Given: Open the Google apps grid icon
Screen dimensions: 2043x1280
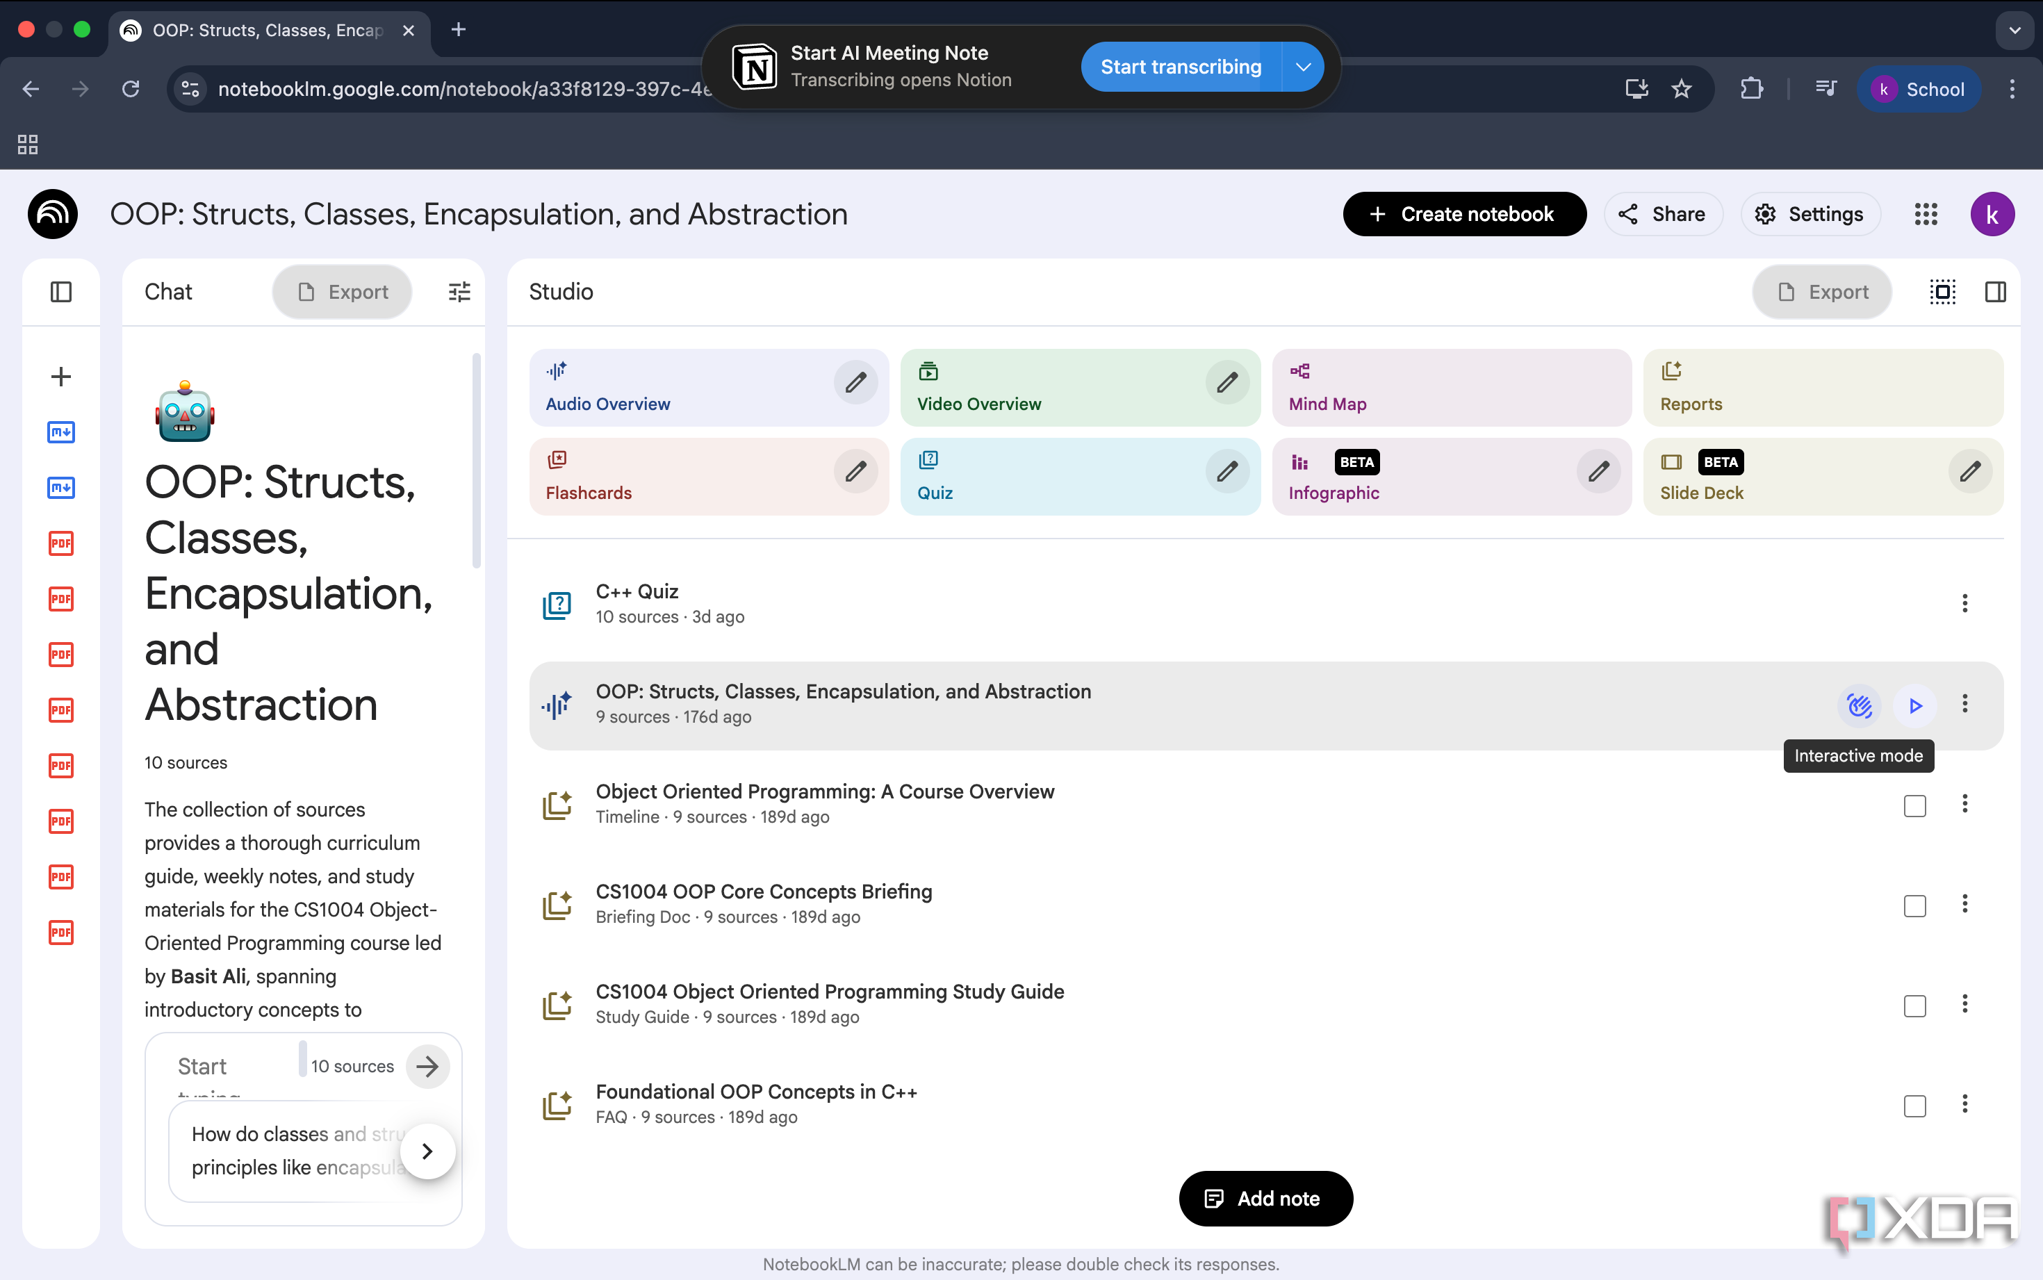Looking at the screenshot, I should coord(1926,214).
